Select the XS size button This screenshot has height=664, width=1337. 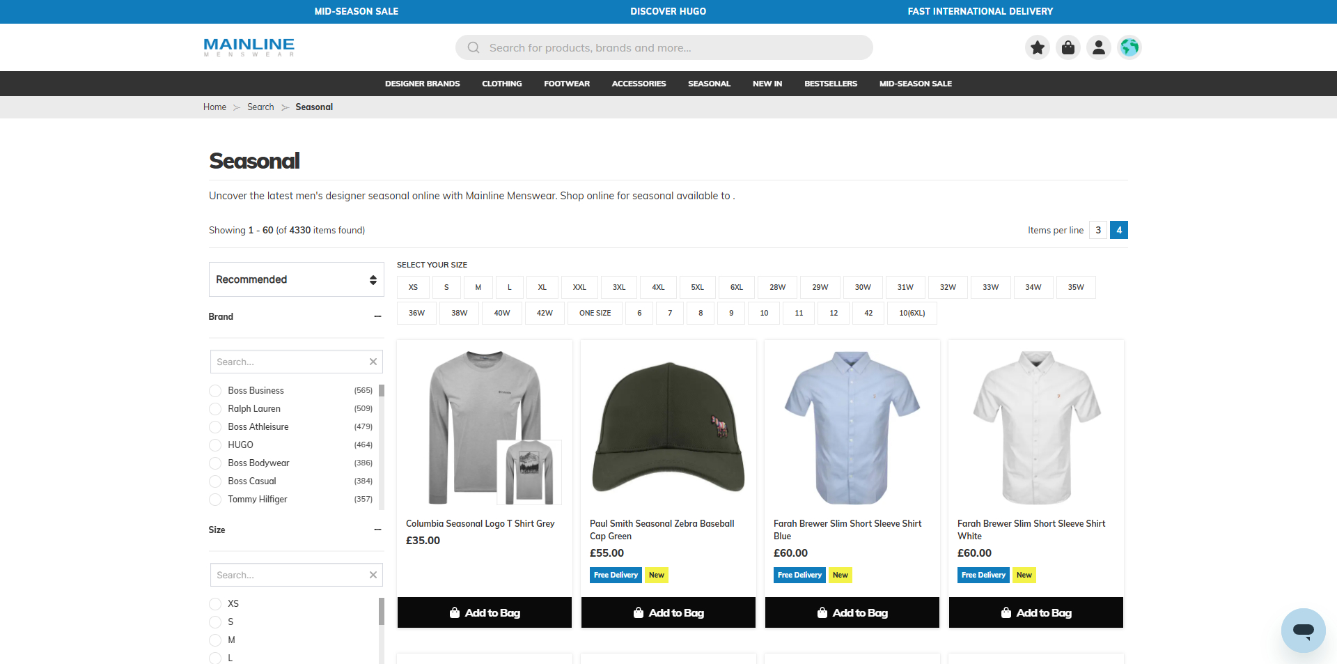(x=413, y=287)
